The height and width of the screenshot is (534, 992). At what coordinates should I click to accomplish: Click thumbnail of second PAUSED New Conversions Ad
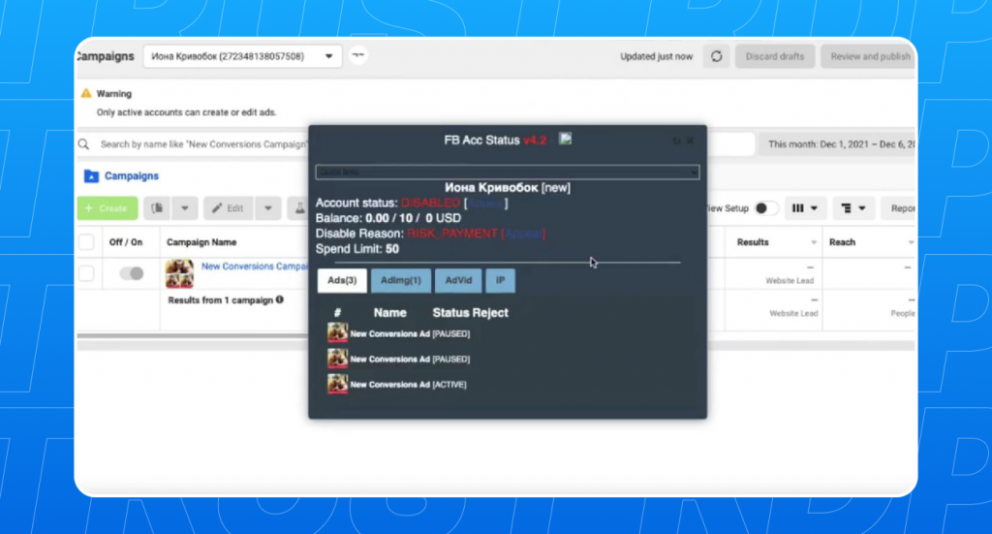point(337,359)
